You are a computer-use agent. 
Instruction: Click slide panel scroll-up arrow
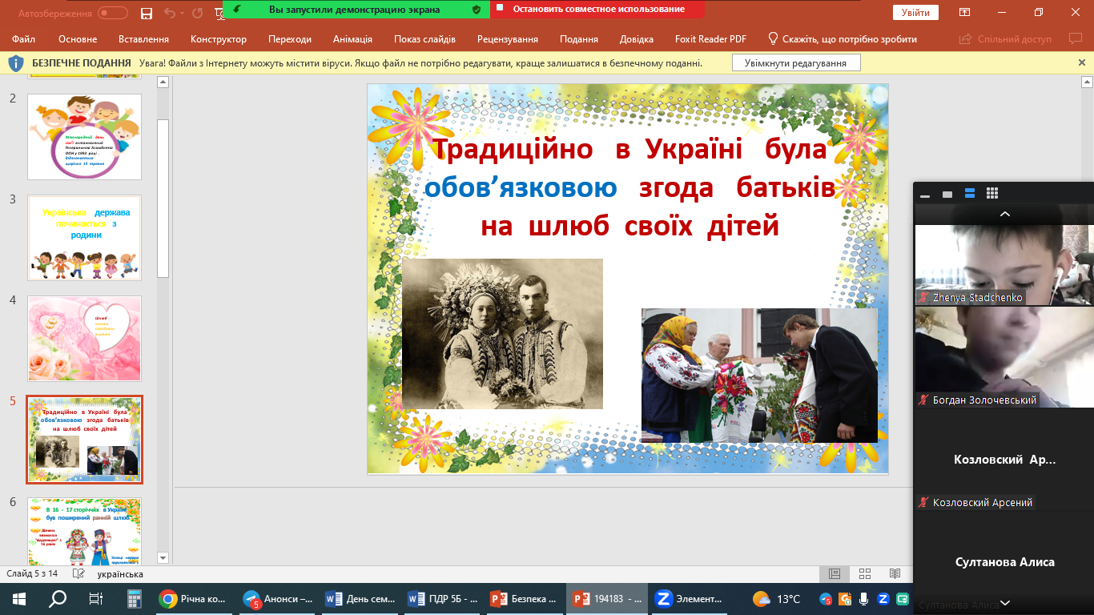[x=163, y=82]
